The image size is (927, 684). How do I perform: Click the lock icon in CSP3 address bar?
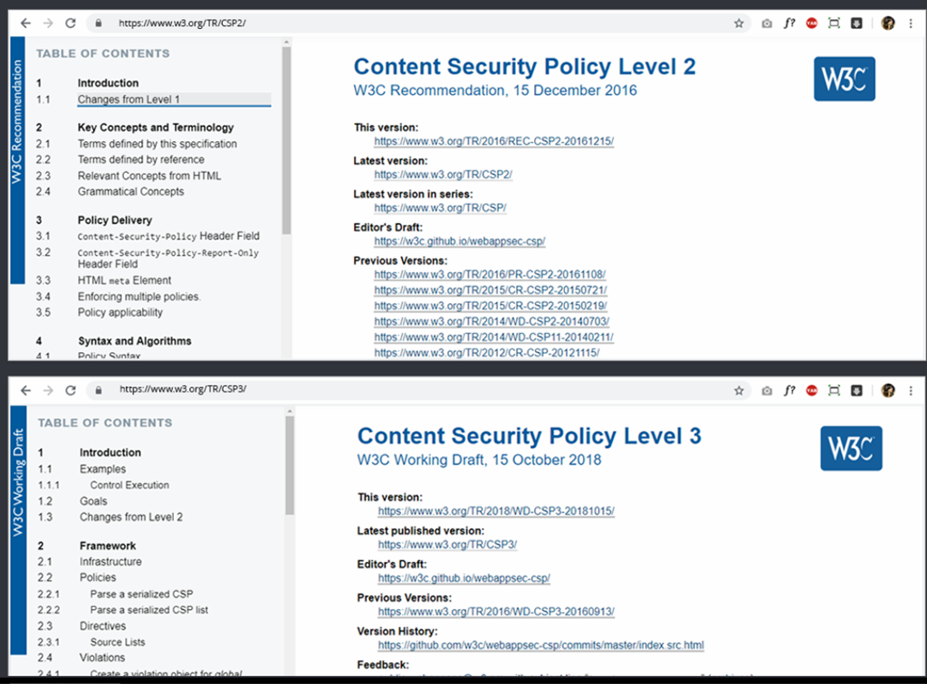98,390
